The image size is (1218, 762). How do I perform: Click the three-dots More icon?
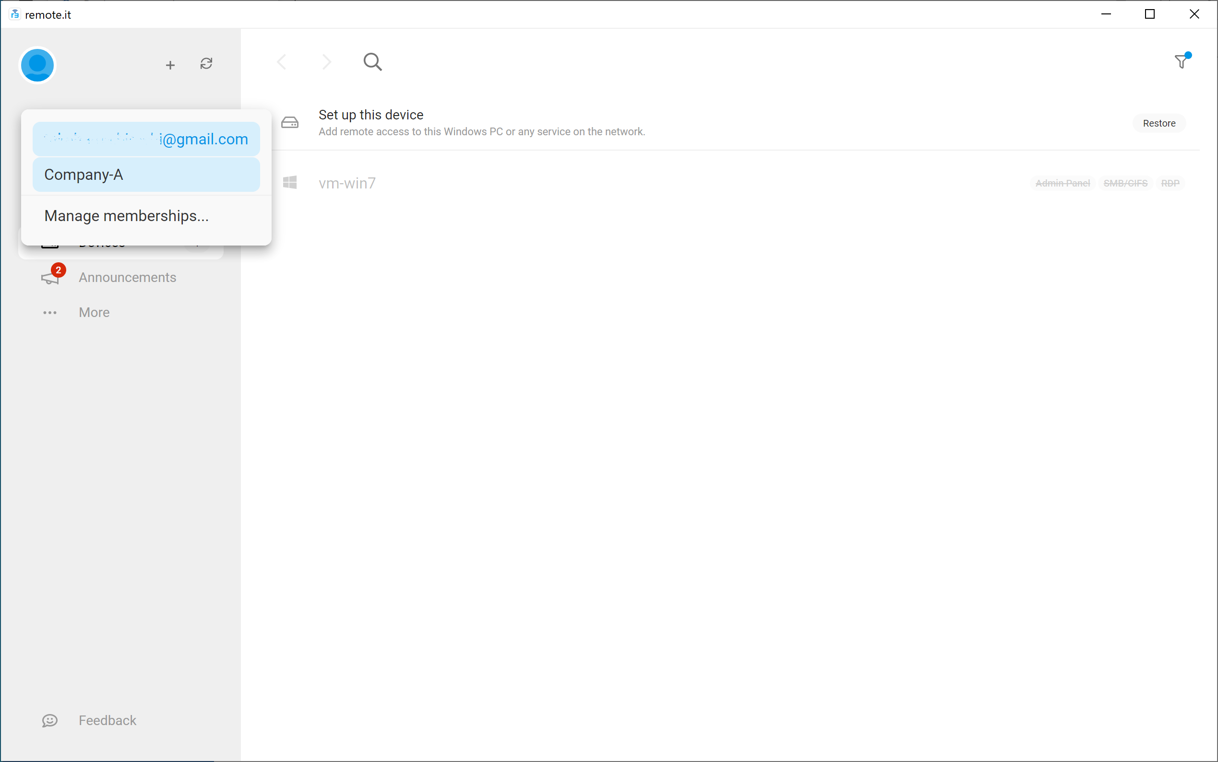pyautogui.click(x=50, y=313)
